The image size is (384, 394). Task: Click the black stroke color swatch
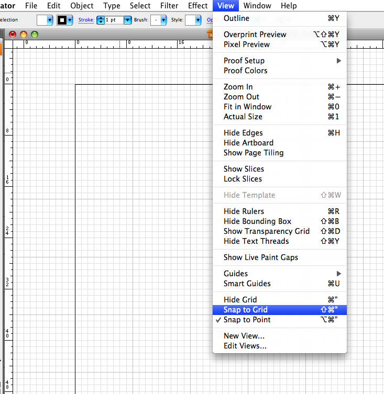click(62, 20)
